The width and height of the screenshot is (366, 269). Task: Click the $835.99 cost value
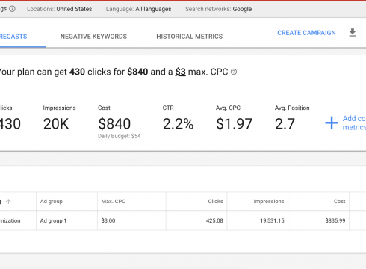pos(335,220)
